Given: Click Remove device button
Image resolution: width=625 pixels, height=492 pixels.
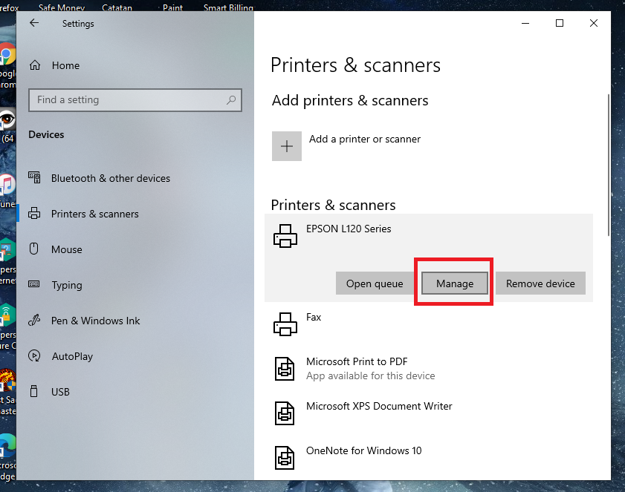Looking at the screenshot, I should pyautogui.click(x=540, y=283).
